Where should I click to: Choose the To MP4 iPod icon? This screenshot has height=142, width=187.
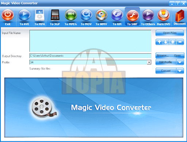[x=39, y=15]
